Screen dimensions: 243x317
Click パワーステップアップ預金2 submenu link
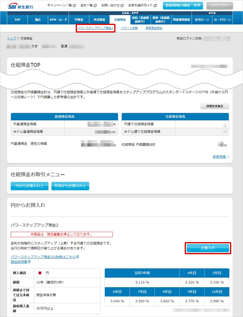point(95,28)
